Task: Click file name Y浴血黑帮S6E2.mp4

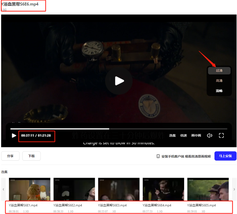Action: [68, 205]
